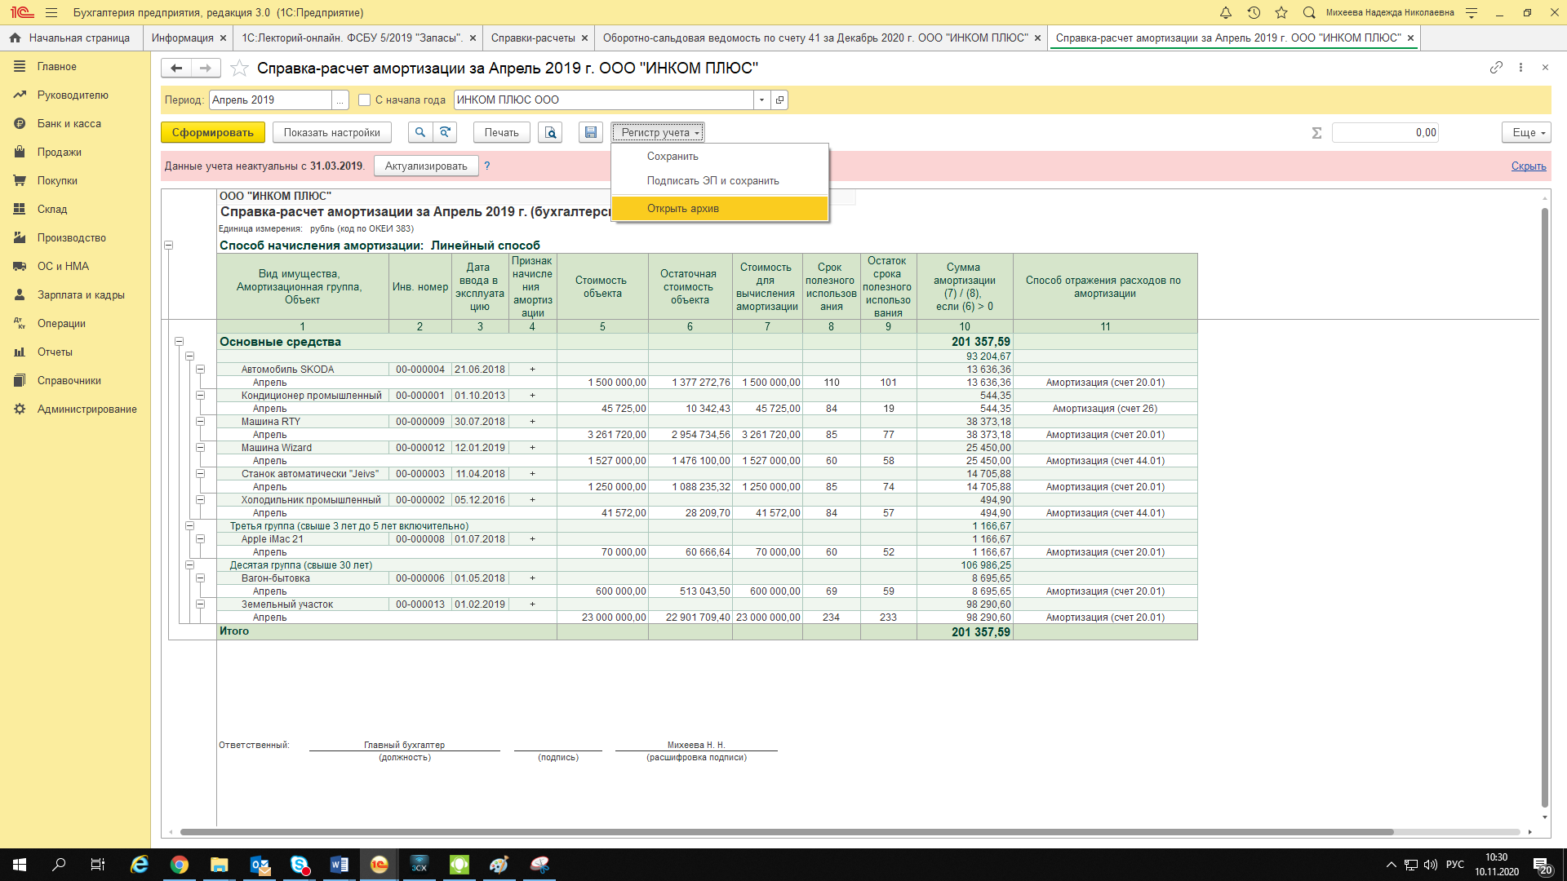Switch to Справки-расчеты tab
This screenshot has width=1567, height=881.
coord(532,38)
